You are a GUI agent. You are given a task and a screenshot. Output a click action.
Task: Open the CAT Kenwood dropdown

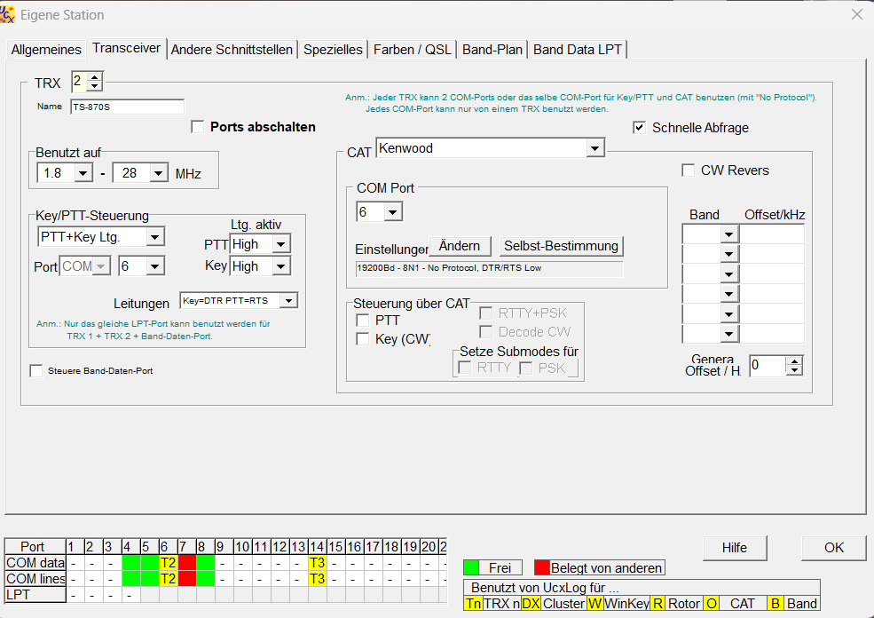point(594,150)
